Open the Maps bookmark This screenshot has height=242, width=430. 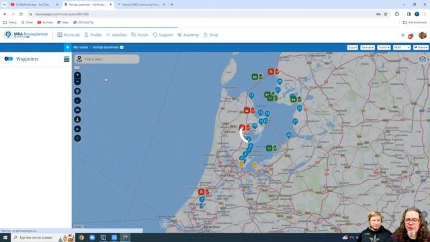[x=63, y=22]
